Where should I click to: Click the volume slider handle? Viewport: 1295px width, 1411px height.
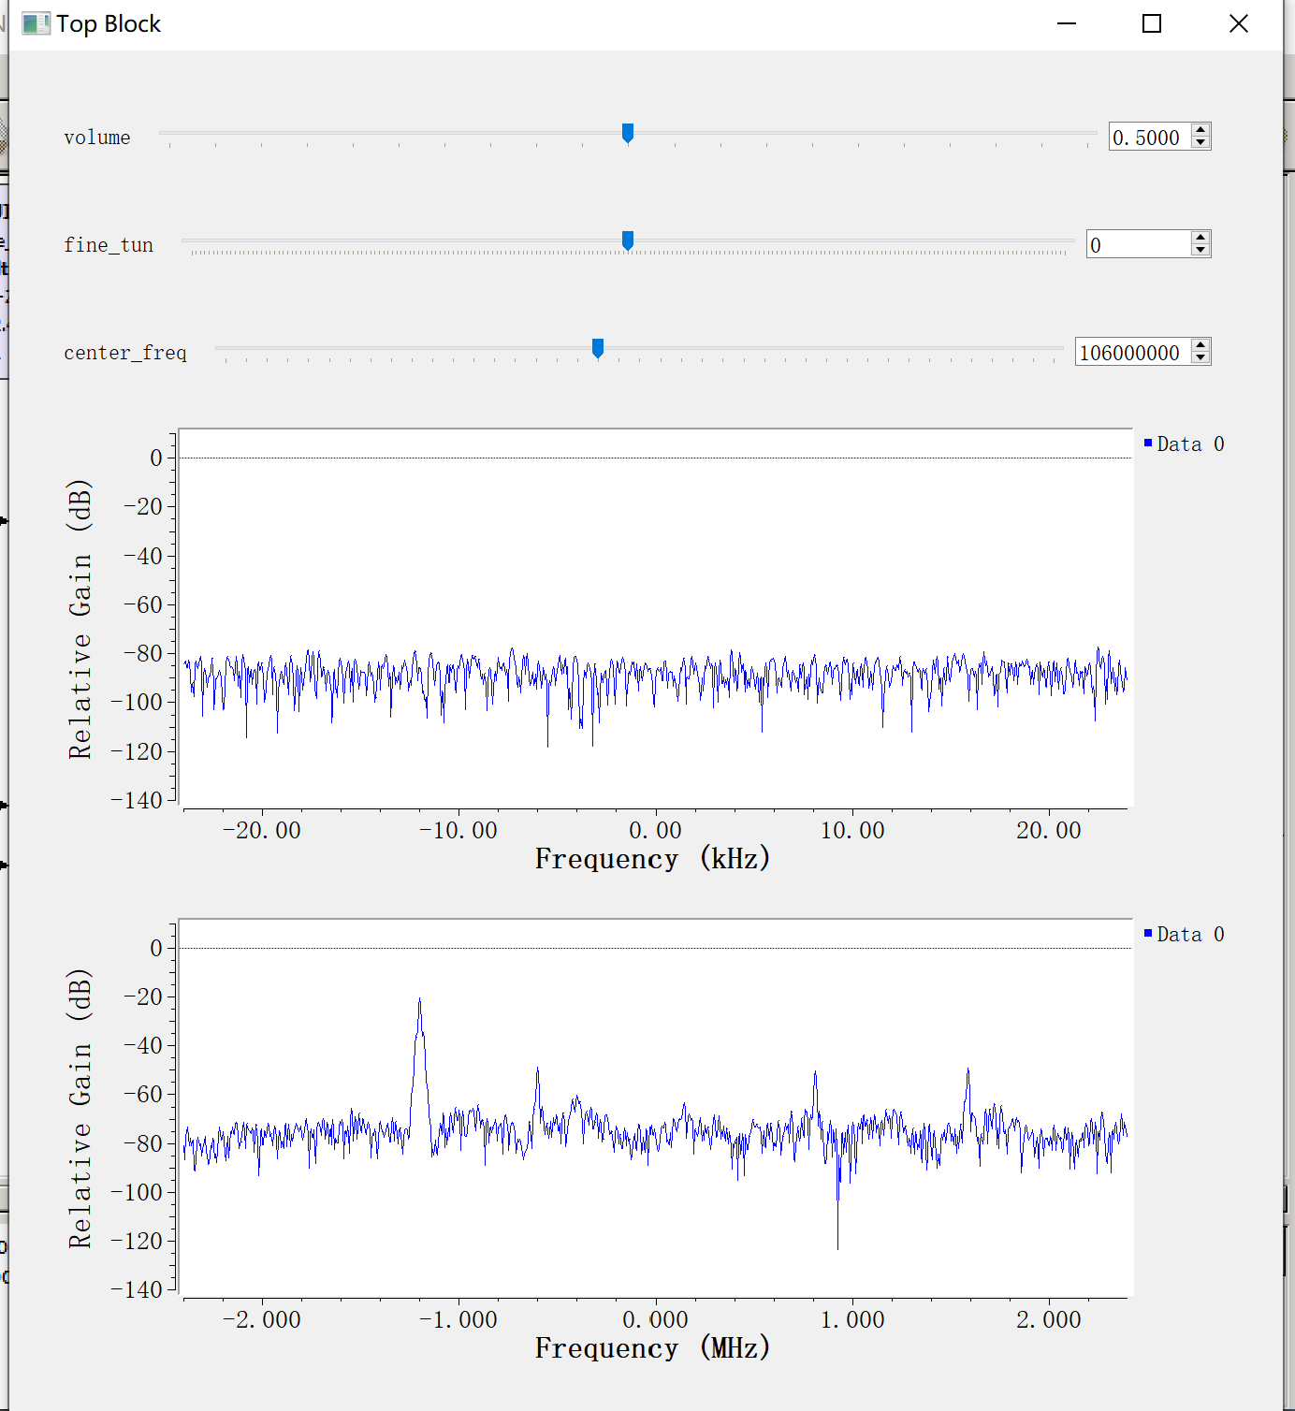pyautogui.click(x=628, y=134)
